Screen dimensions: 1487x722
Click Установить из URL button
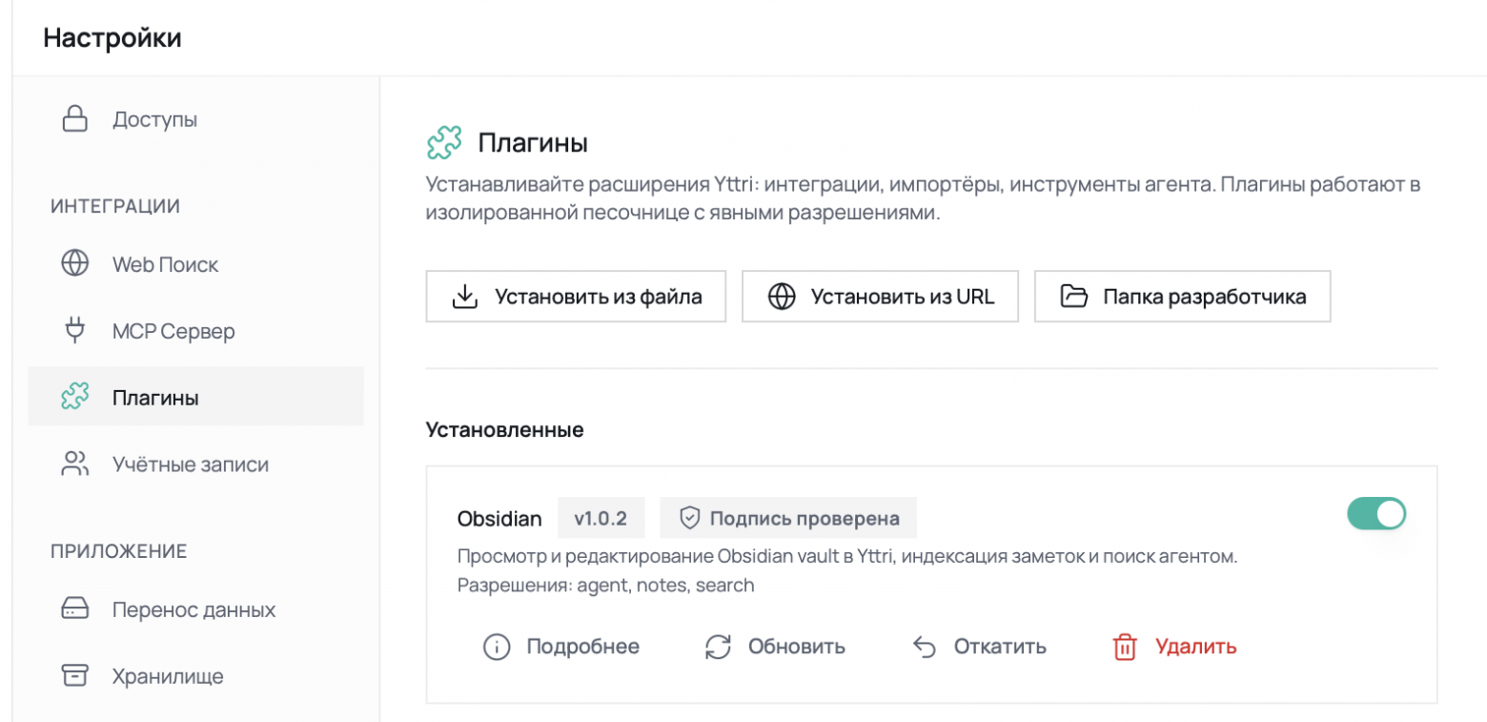point(880,297)
